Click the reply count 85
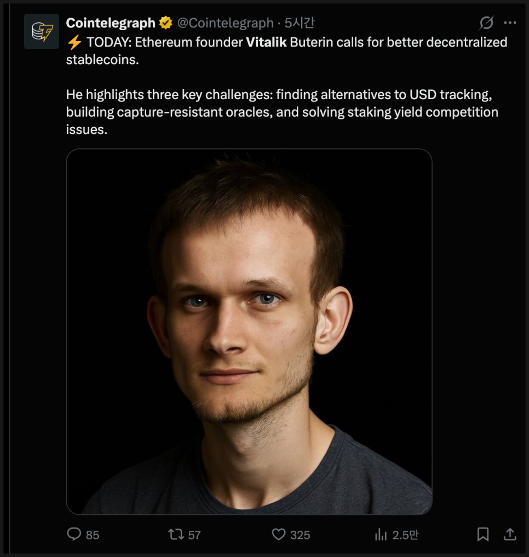The width and height of the screenshot is (529, 557). click(93, 535)
